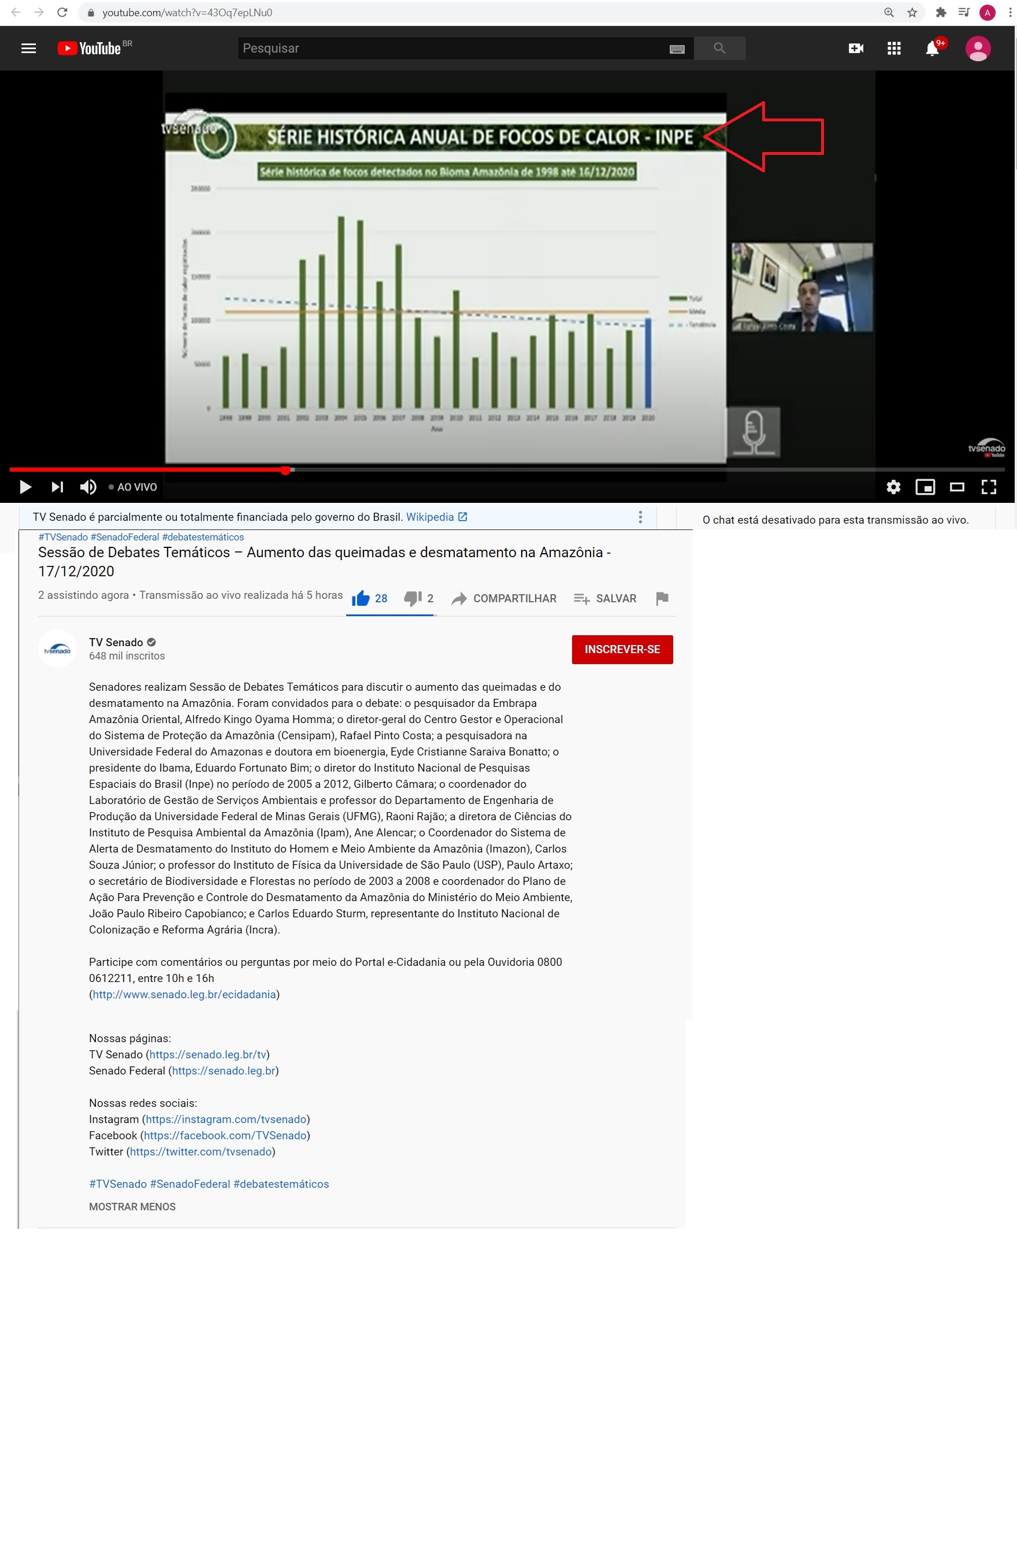Enable the miniplayer
The image size is (1017, 1556).
[925, 487]
